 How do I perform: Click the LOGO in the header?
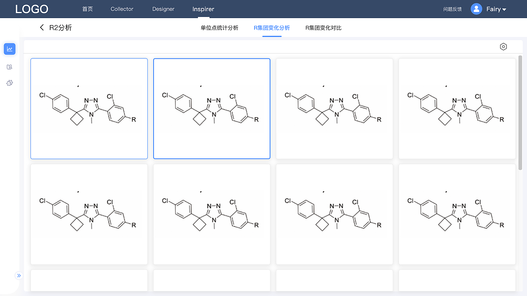coord(32,9)
